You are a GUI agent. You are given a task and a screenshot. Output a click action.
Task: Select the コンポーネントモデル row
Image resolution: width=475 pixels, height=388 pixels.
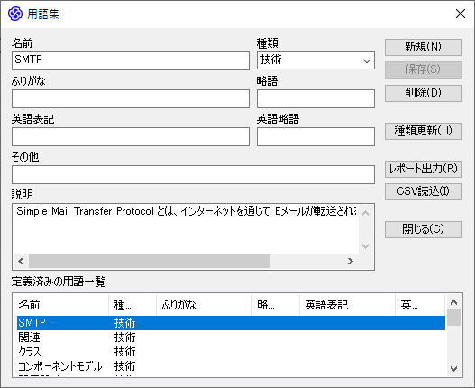point(231,366)
